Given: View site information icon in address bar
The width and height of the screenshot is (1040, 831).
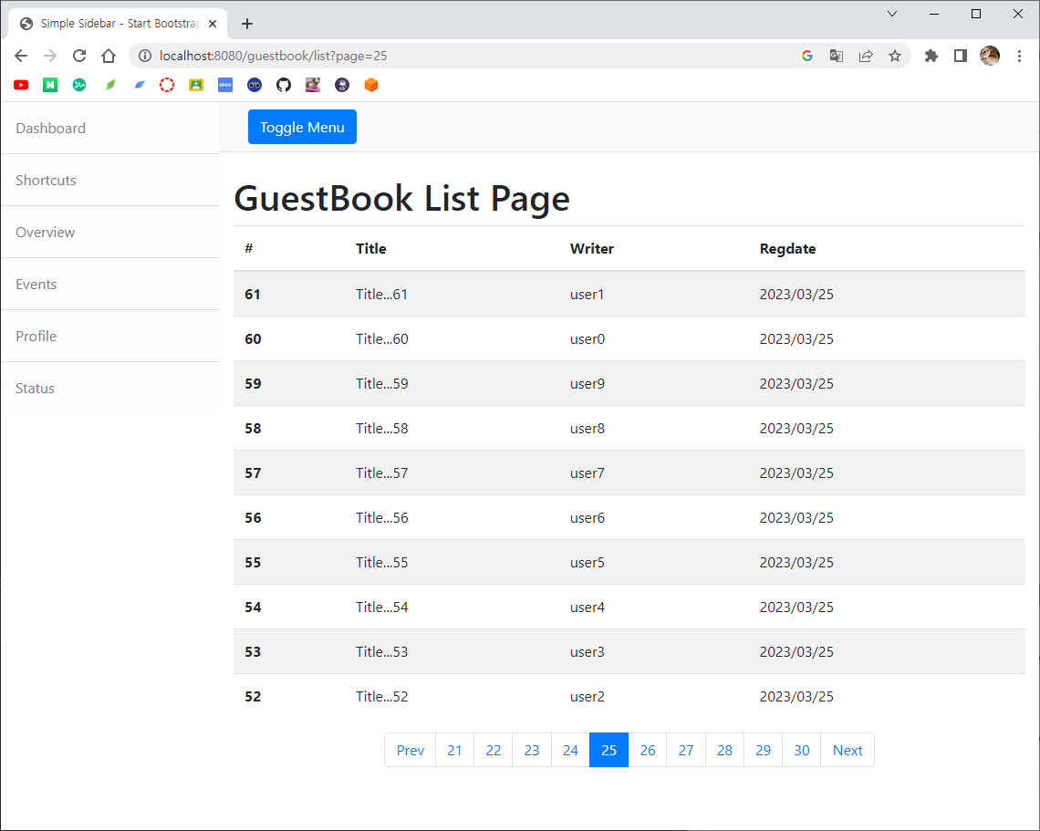Looking at the screenshot, I should 144,56.
